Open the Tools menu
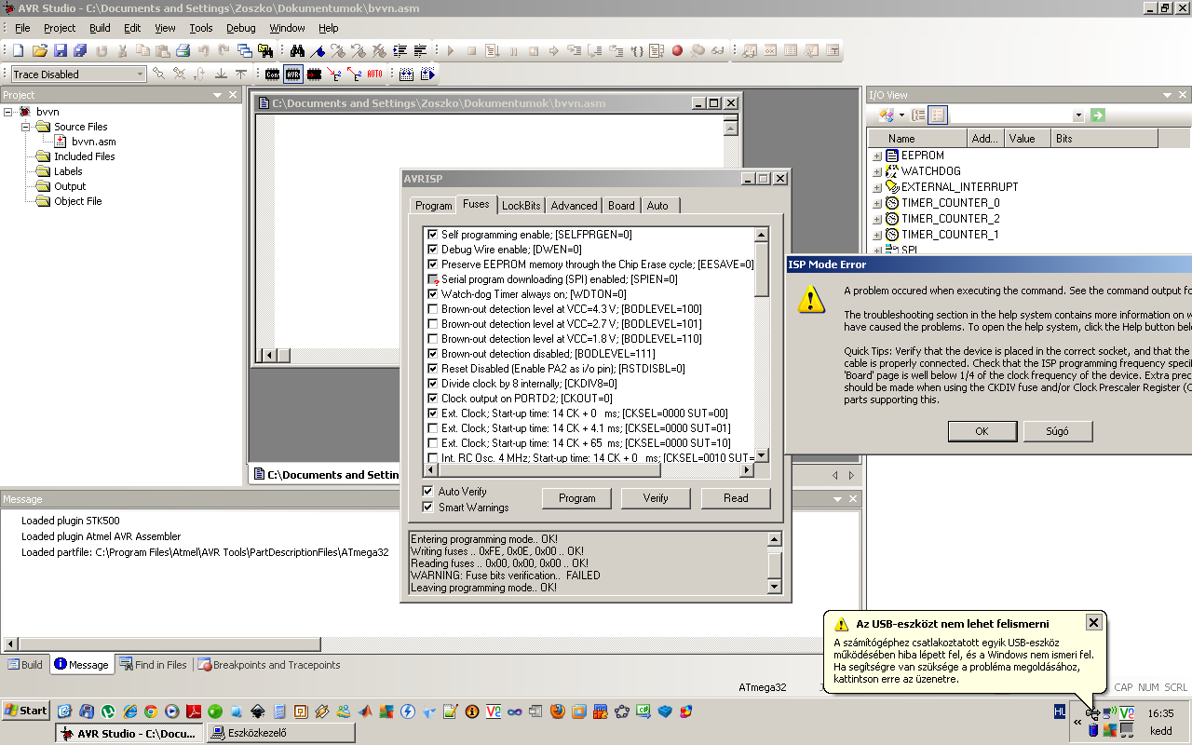This screenshot has height=745, width=1192. (201, 28)
